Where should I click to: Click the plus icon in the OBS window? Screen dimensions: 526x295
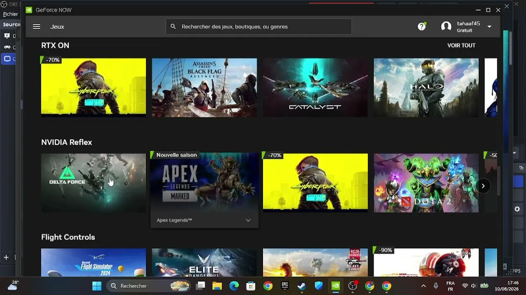click(x=6, y=257)
